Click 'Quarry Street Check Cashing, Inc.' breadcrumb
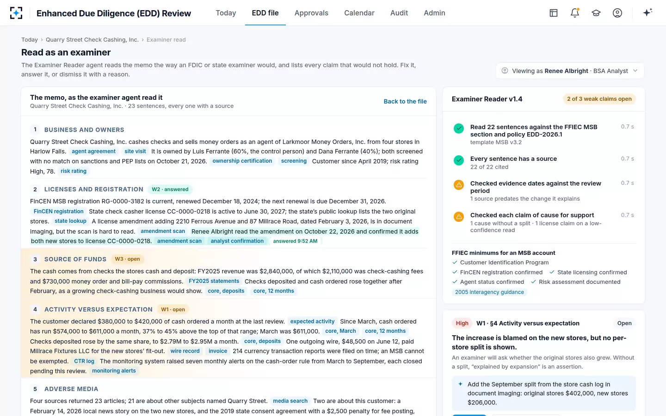Screen dimensions: 666x416 pos(92,40)
